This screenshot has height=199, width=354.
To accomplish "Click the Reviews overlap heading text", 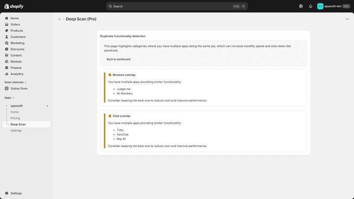I will pos(124,75).
